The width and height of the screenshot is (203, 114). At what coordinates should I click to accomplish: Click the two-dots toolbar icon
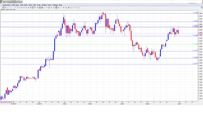coord(47,8)
